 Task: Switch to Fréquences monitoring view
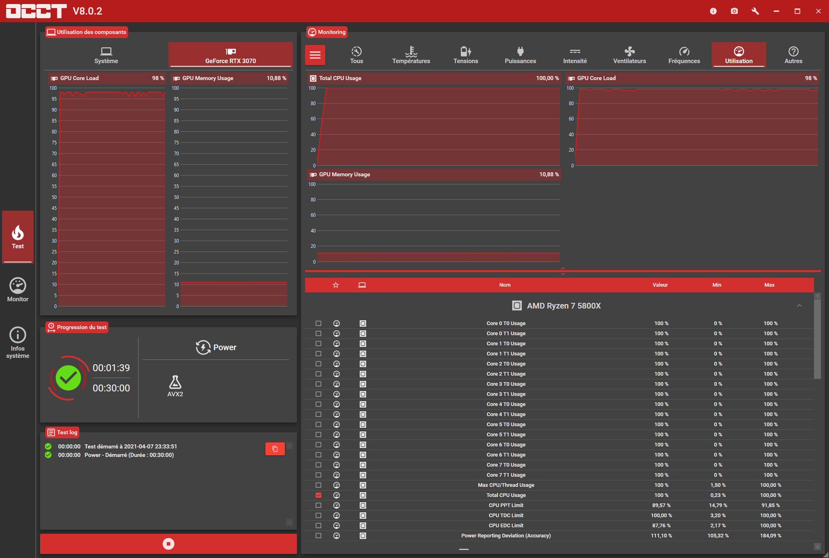(684, 55)
